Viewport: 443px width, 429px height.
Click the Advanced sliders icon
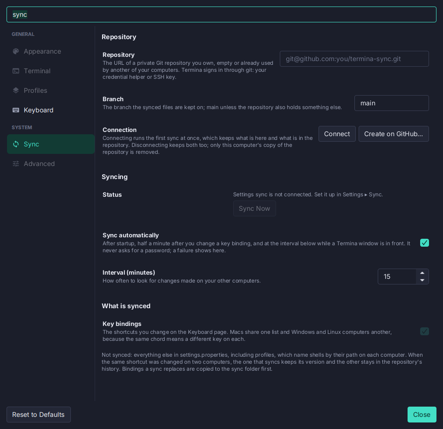click(16, 164)
